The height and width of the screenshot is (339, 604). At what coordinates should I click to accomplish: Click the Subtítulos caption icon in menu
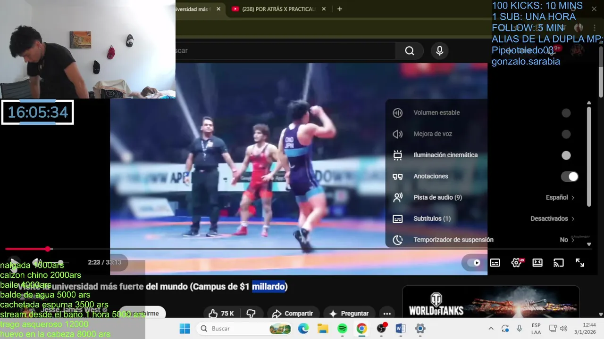coord(398,218)
